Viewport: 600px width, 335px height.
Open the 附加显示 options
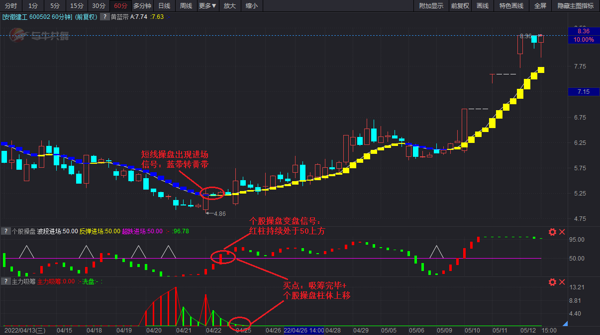[x=431, y=6]
